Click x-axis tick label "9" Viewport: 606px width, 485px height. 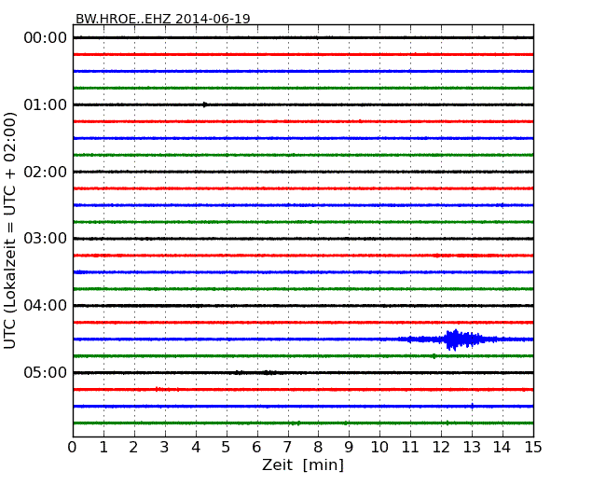point(349,448)
